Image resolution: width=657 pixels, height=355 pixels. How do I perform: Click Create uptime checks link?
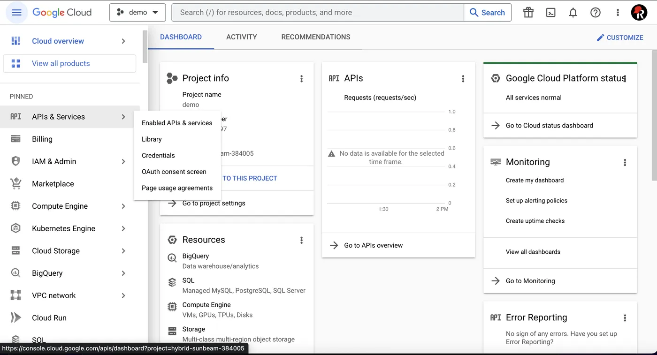coord(535,221)
